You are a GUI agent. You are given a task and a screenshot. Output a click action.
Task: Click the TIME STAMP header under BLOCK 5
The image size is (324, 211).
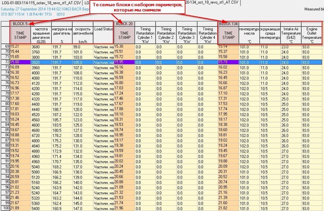20,35
